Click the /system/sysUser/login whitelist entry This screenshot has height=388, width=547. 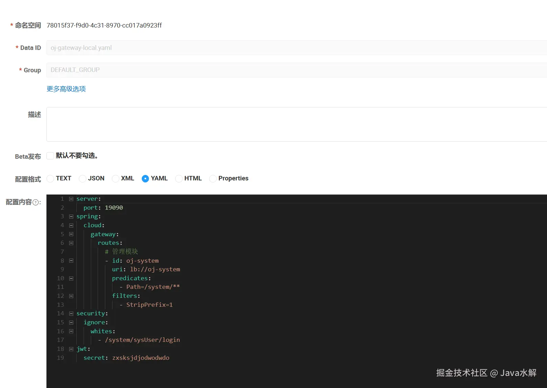click(142, 340)
